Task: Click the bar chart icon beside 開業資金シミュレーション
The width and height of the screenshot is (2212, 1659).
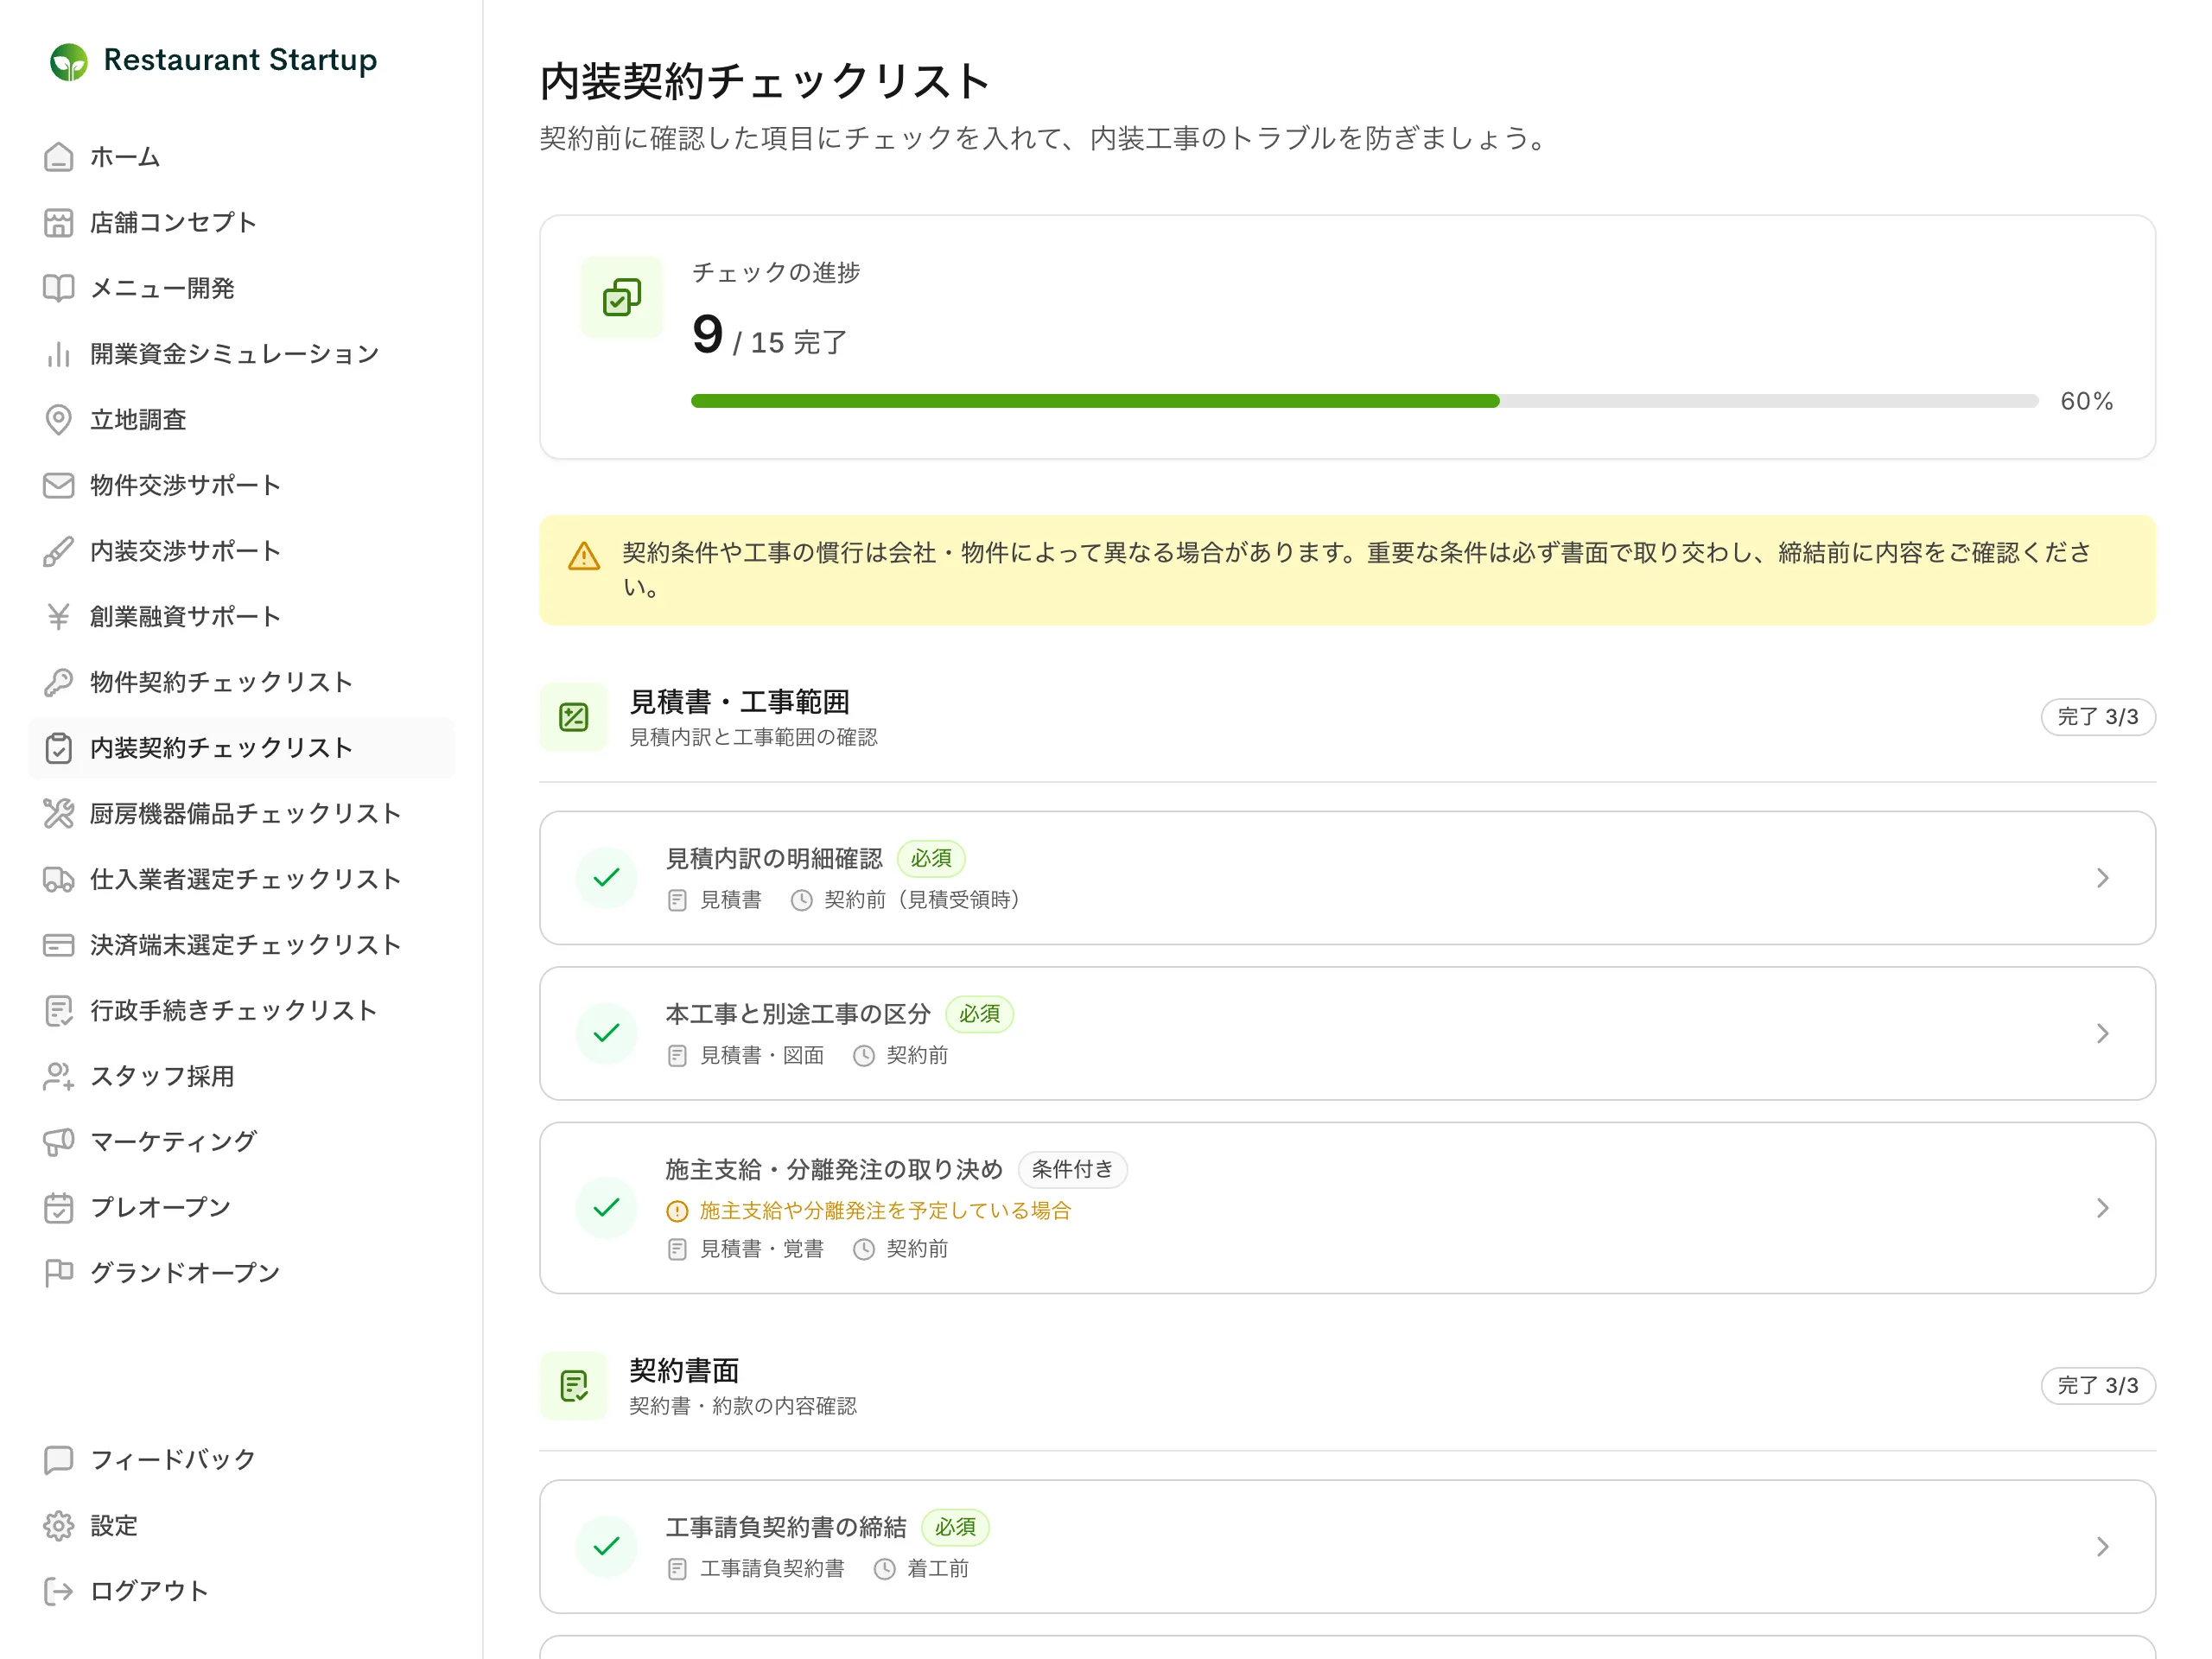Action: pos(59,354)
